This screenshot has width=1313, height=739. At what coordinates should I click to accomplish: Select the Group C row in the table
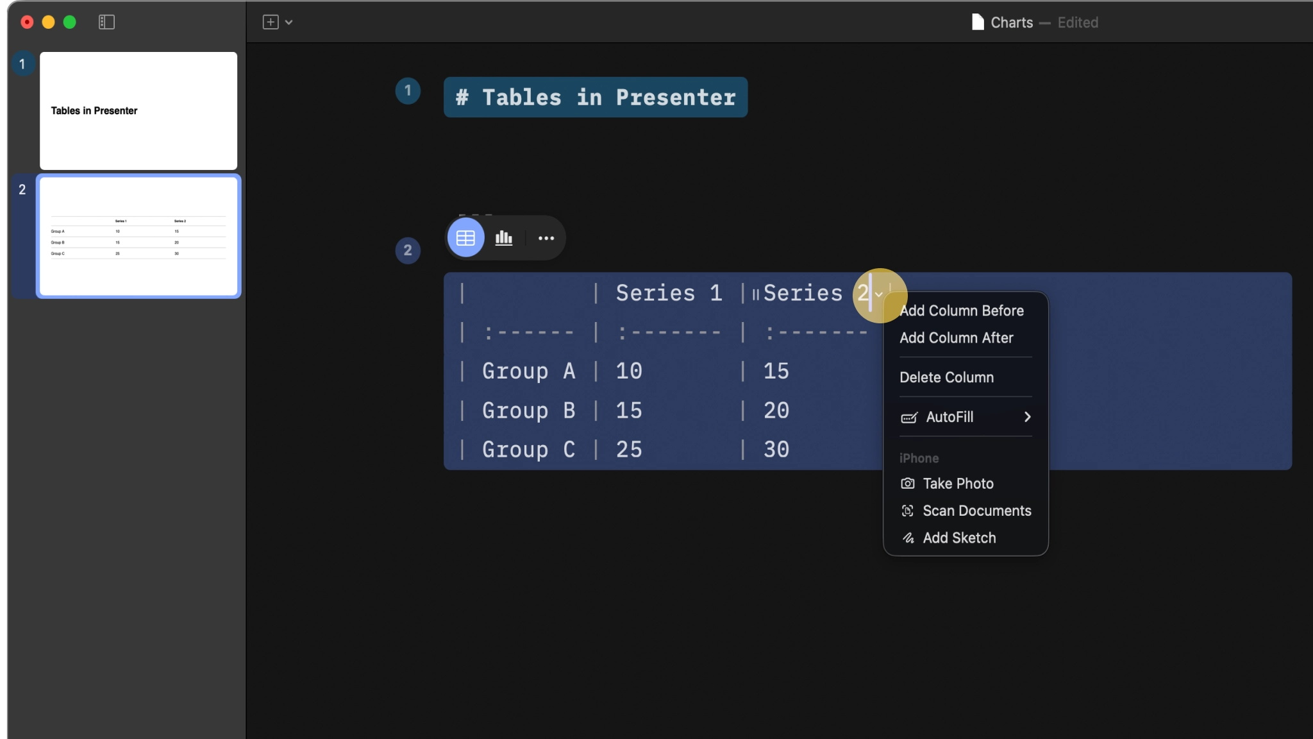(x=528, y=450)
